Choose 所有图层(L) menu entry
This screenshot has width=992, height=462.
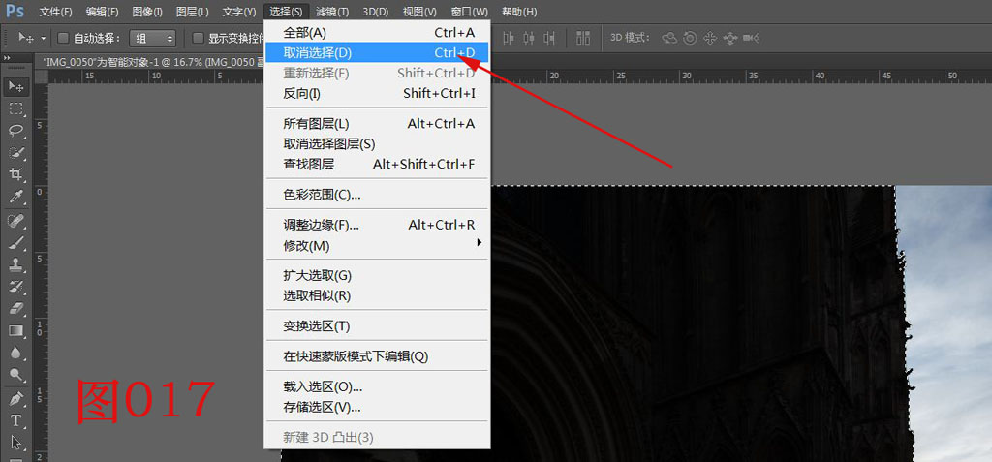pos(377,124)
